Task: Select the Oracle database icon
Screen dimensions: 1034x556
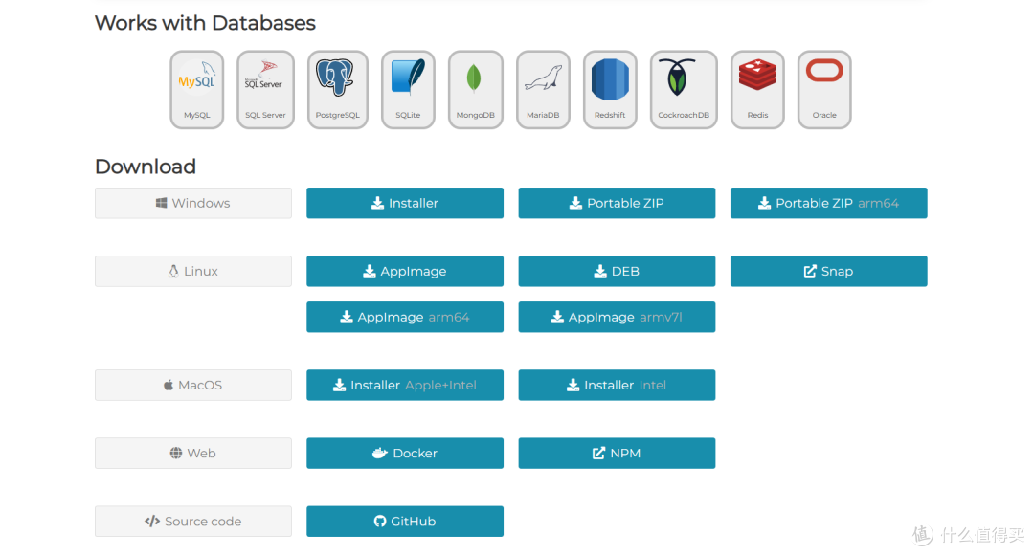Action: point(824,89)
